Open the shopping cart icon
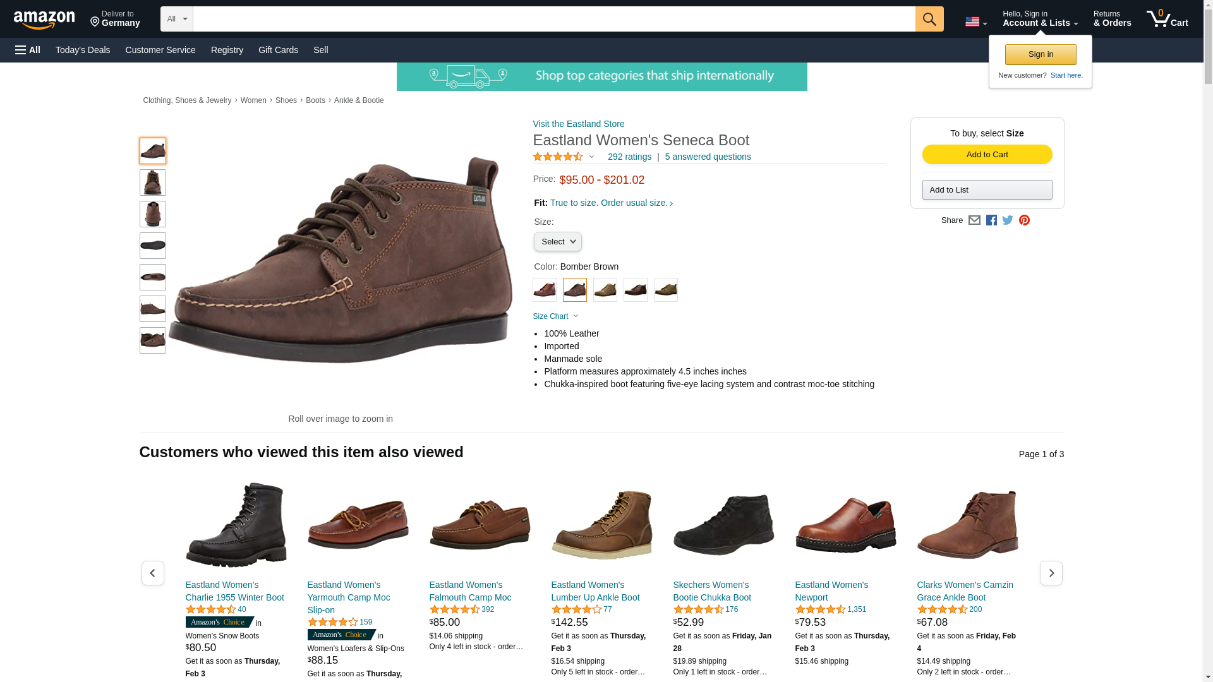The height and width of the screenshot is (682, 1213). [x=1167, y=19]
